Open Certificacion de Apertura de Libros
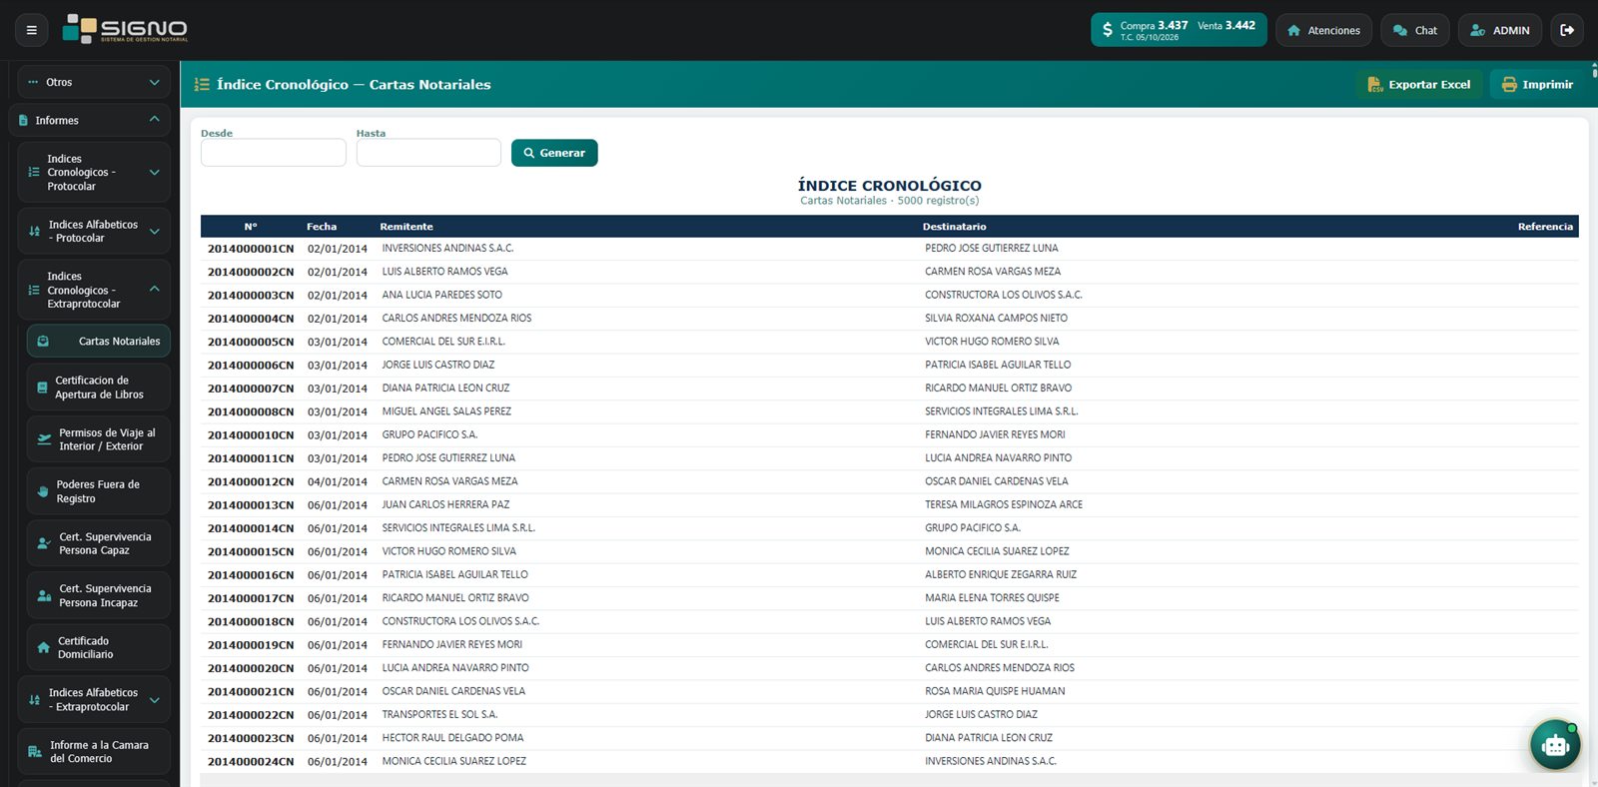Viewport: 1598px width, 787px height. coord(99,388)
